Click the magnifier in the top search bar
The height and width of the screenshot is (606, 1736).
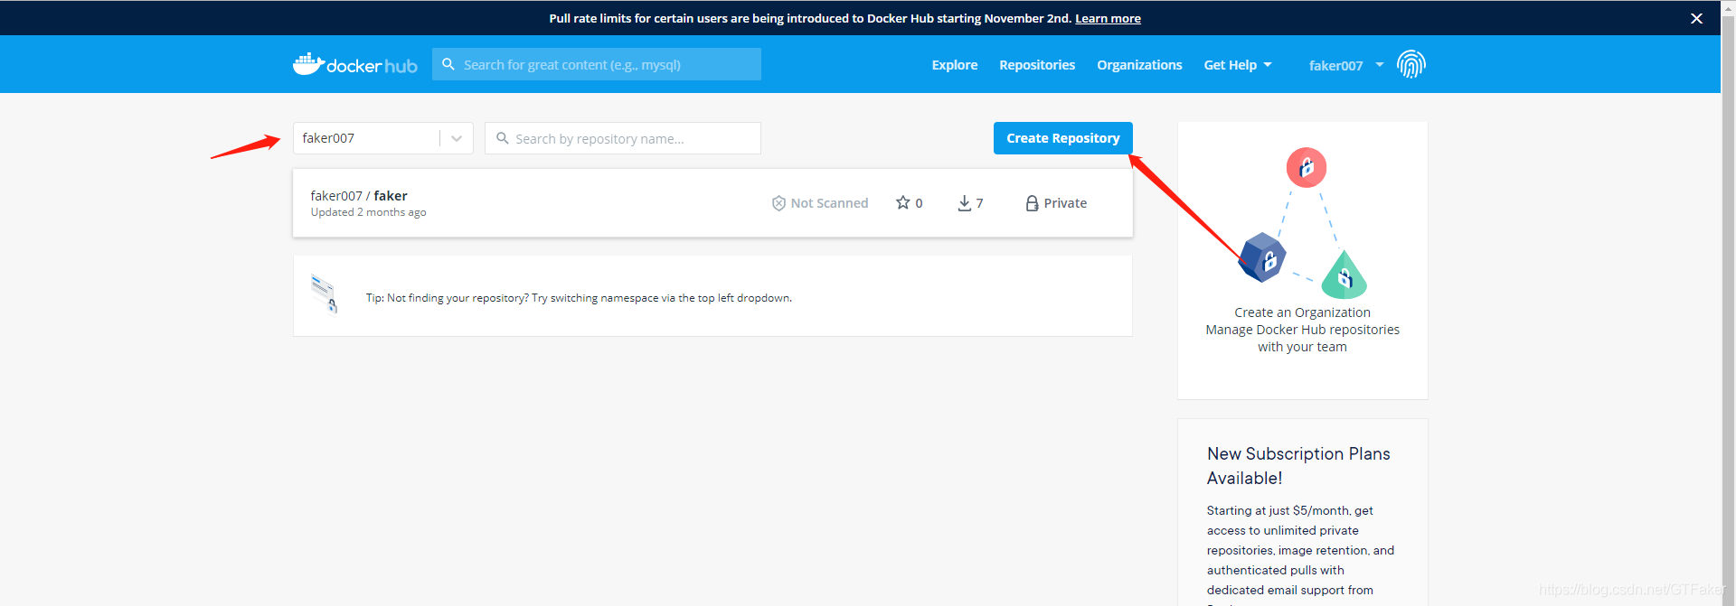pyautogui.click(x=448, y=64)
